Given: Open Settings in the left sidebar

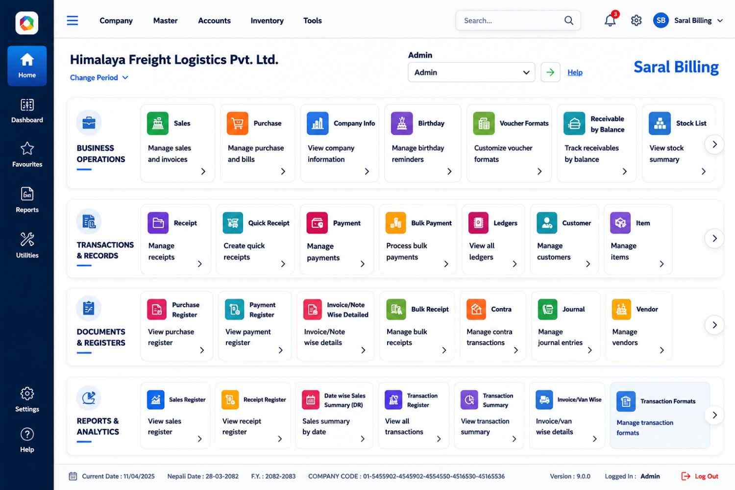Looking at the screenshot, I should [27, 400].
